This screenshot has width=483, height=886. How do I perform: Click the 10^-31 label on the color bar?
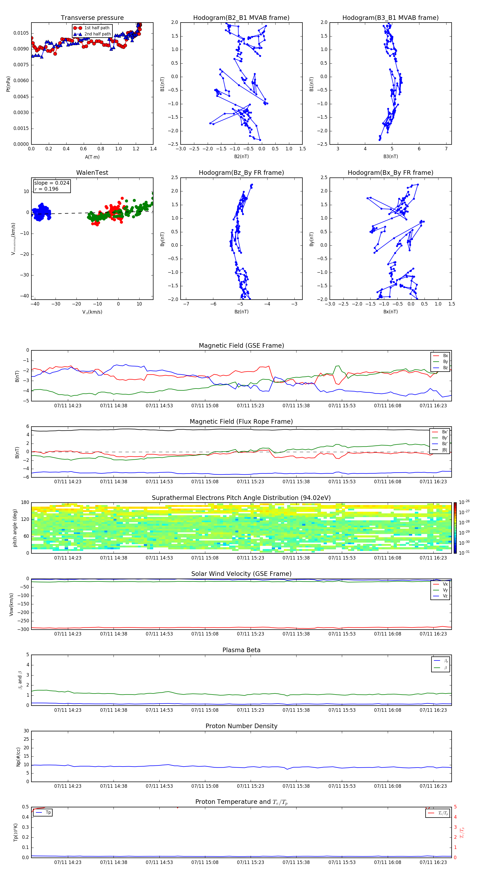click(464, 553)
